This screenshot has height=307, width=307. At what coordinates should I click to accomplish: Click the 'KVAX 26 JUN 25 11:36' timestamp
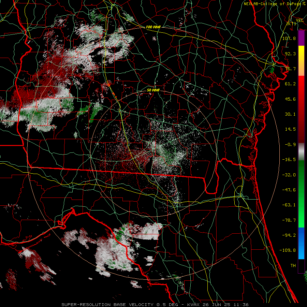(218, 305)
